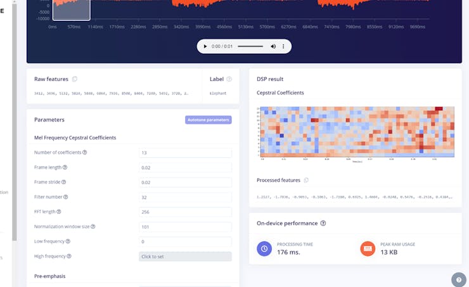Show help for Normalization window size
This screenshot has height=287, width=469.
click(93, 227)
